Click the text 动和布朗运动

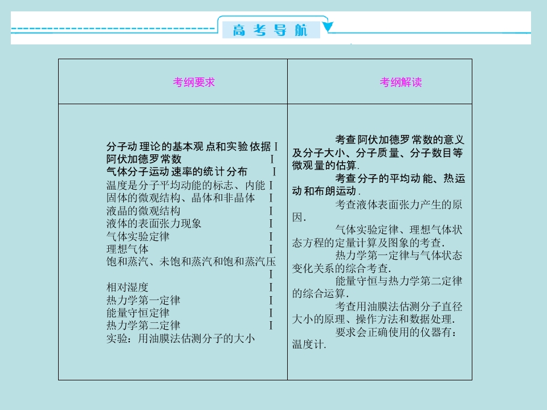[324, 191]
